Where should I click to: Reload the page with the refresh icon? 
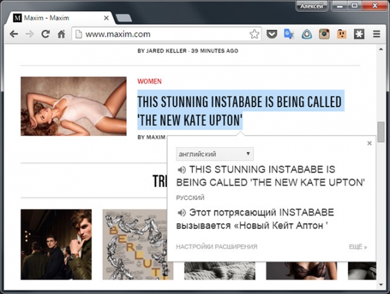point(45,34)
